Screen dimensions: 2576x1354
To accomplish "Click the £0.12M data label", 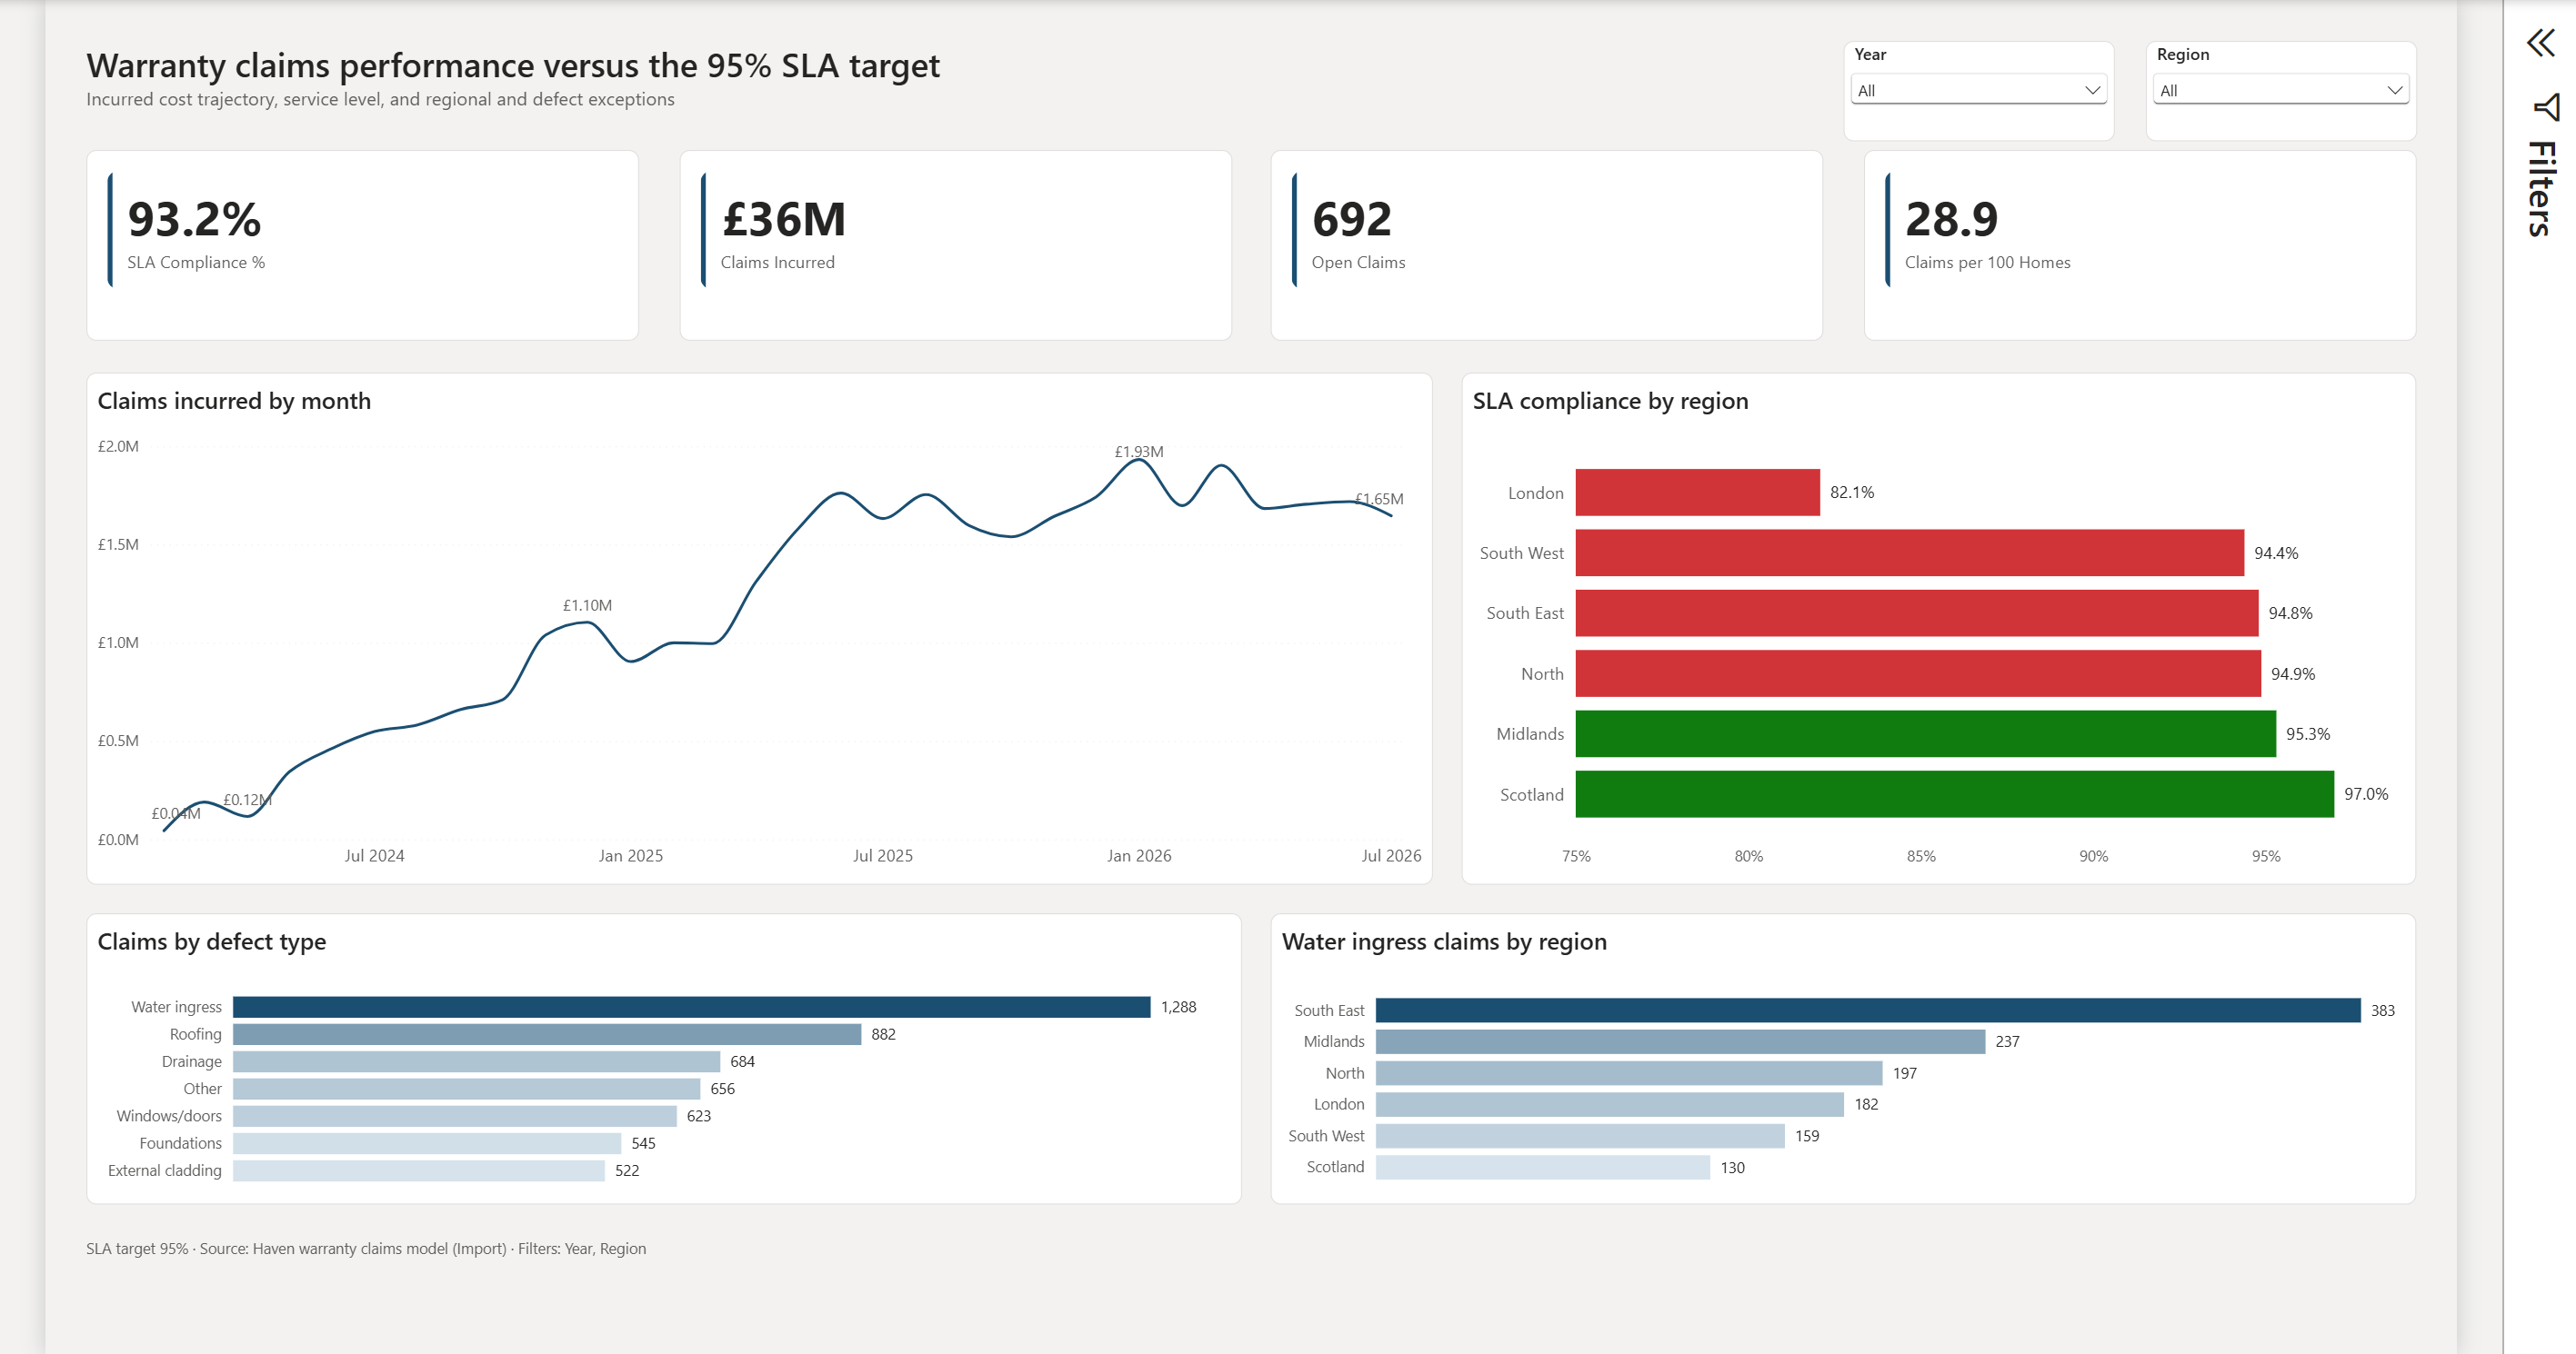I will 247,800.
